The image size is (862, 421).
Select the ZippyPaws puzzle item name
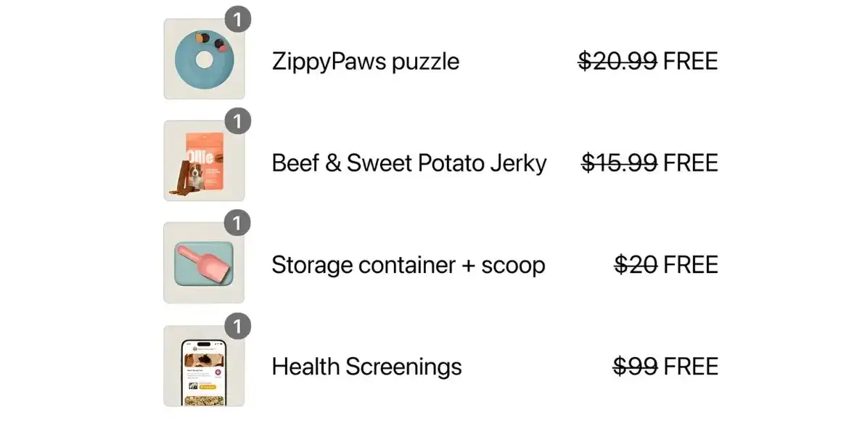point(366,62)
